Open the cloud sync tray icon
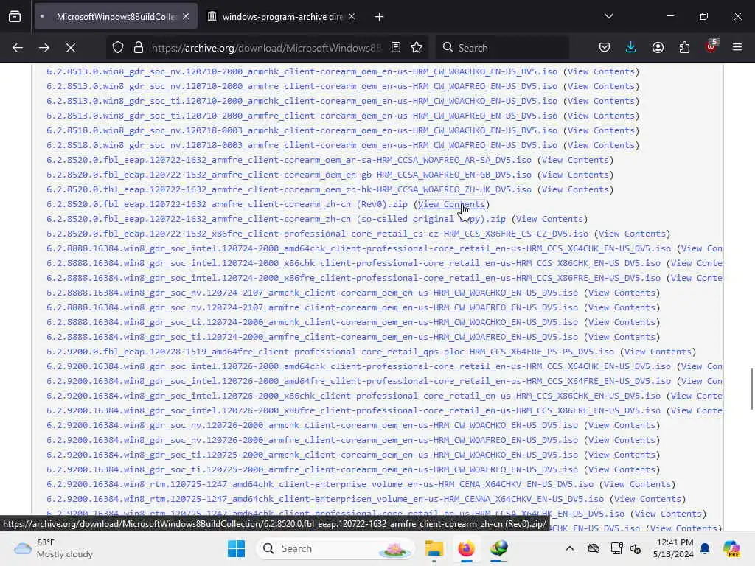The height and width of the screenshot is (566, 755). [594, 548]
